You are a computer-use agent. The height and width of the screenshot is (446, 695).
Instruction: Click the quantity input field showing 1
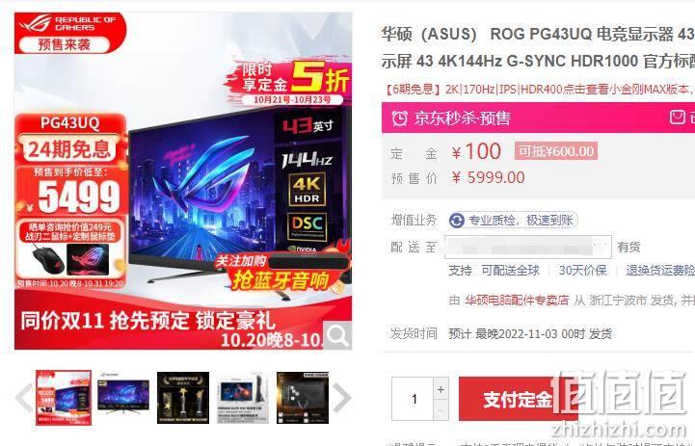pyautogui.click(x=413, y=399)
